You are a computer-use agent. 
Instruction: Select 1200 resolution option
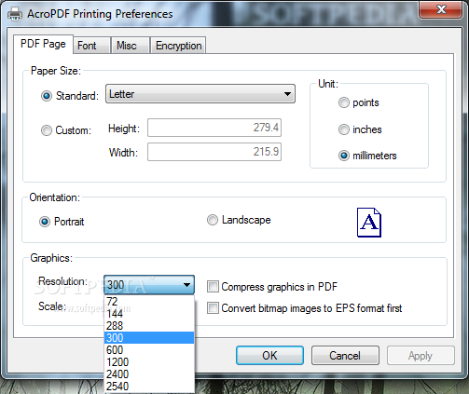[x=149, y=362]
